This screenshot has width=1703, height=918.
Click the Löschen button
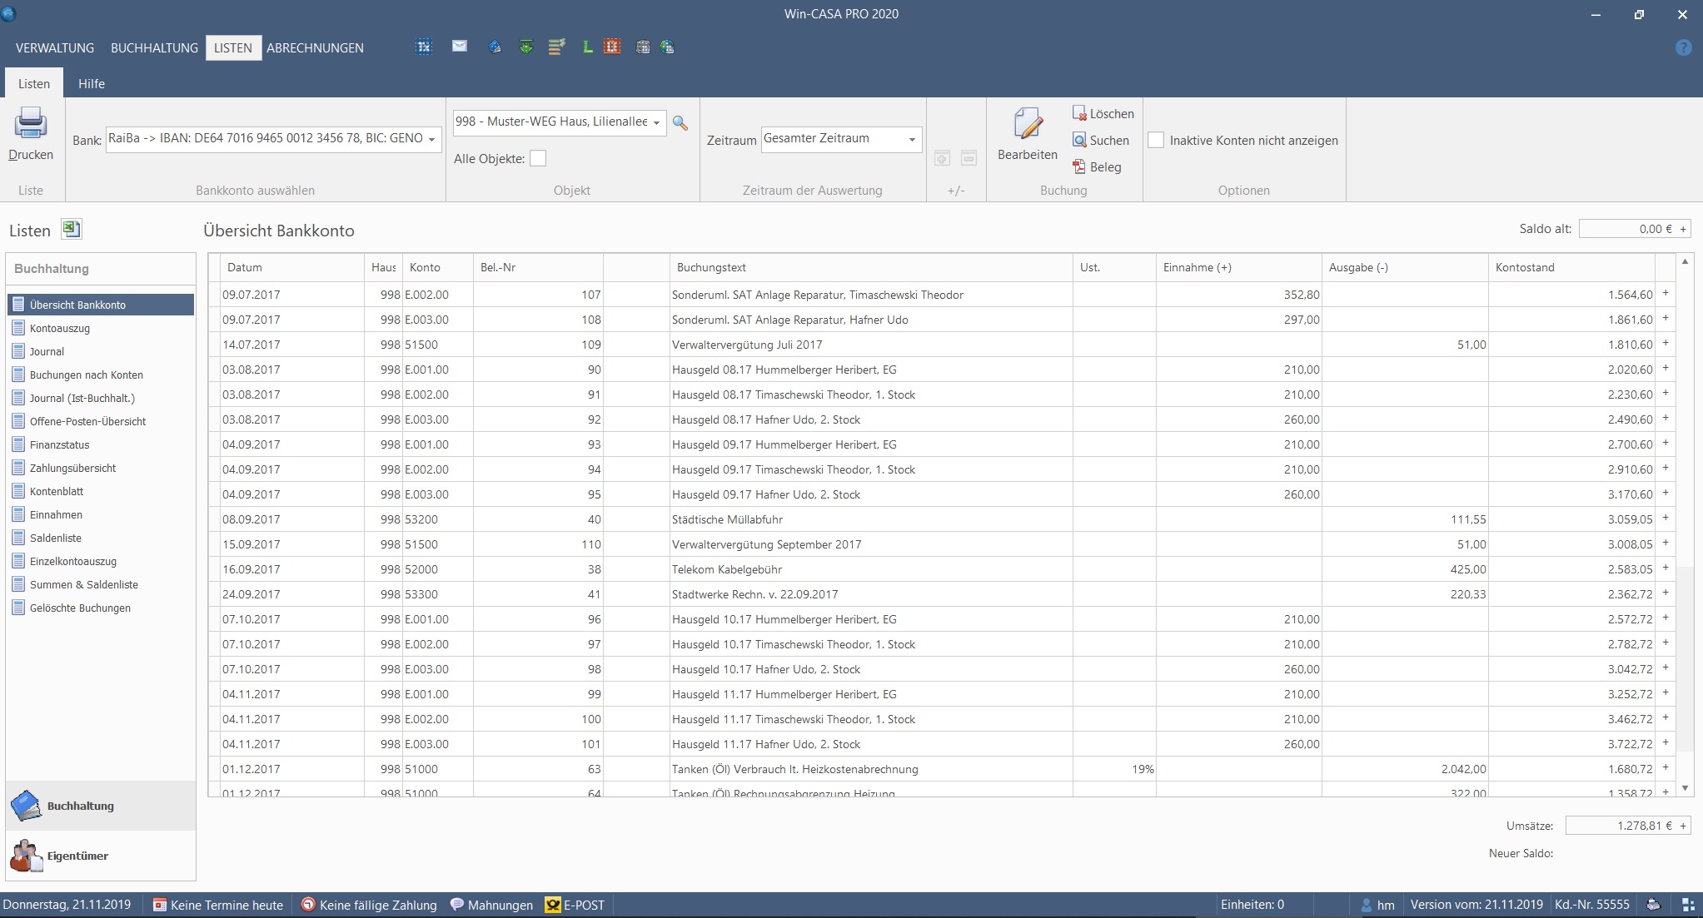1103,113
